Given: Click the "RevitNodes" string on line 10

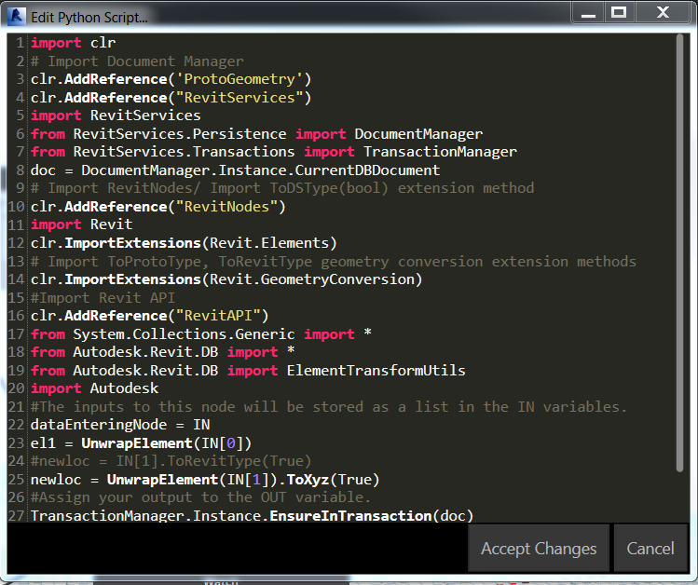Looking at the screenshot, I should [226, 207].
